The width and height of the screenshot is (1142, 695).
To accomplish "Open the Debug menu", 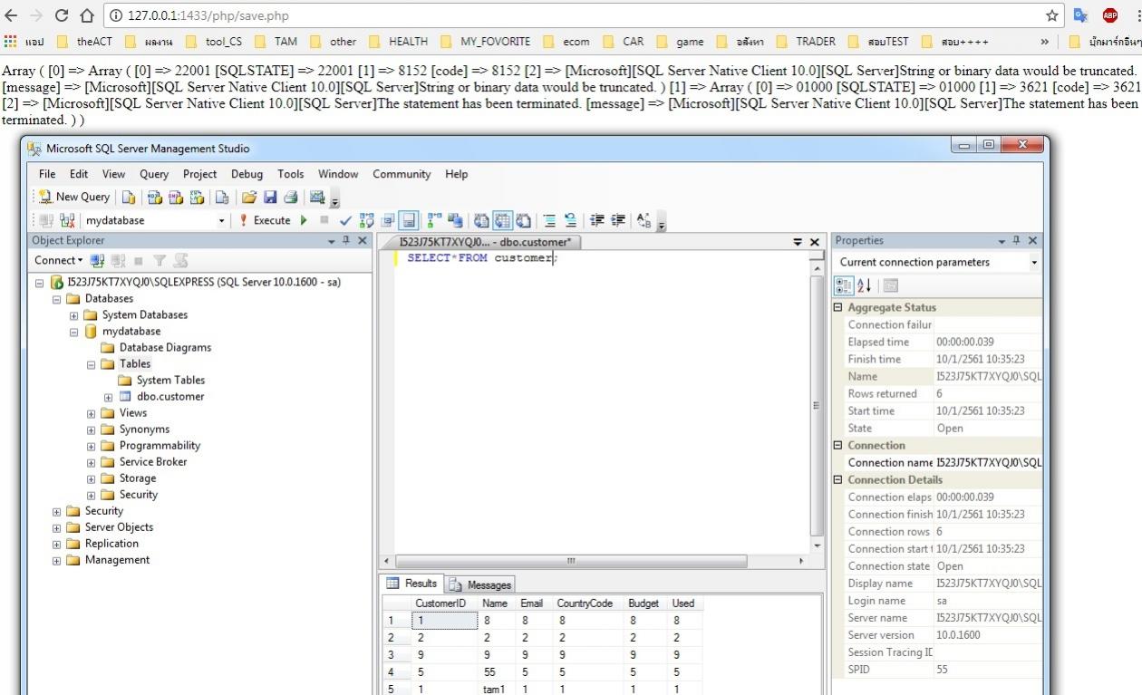I will (x=247, y=174).
